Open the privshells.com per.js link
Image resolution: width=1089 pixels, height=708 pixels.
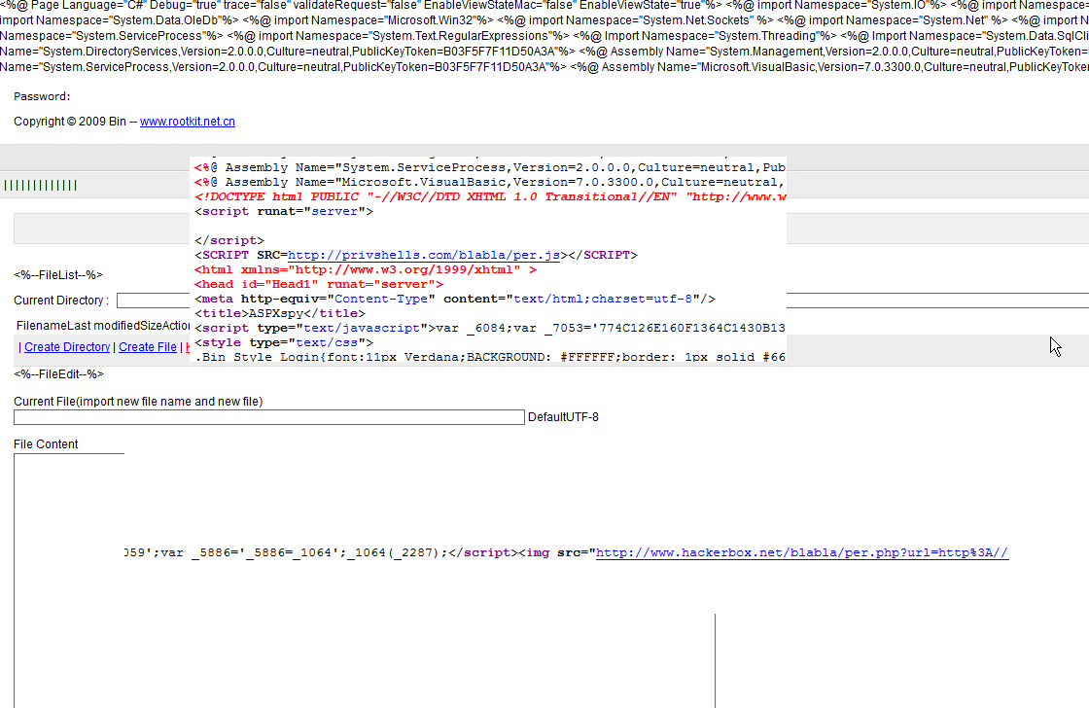tap(424, 255)
